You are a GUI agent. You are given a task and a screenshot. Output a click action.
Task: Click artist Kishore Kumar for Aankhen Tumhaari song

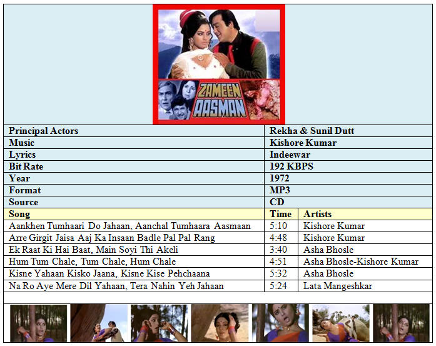click(334, 226)
